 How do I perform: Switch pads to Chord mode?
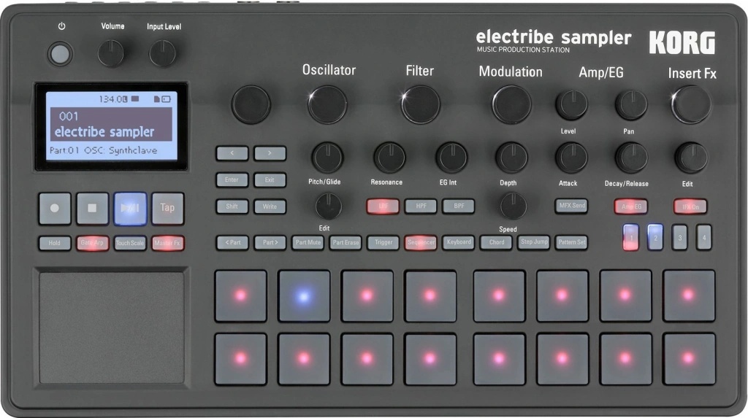(496, 242)
